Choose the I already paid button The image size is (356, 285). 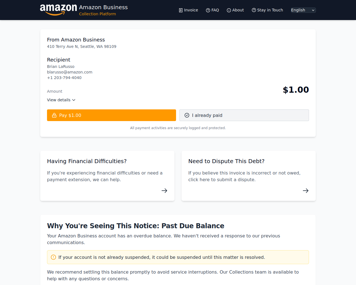coord(244,115)
